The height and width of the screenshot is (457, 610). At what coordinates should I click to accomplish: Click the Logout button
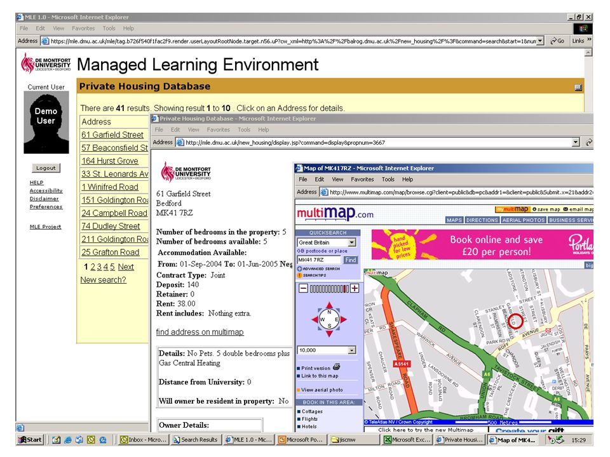coord(46,168)
